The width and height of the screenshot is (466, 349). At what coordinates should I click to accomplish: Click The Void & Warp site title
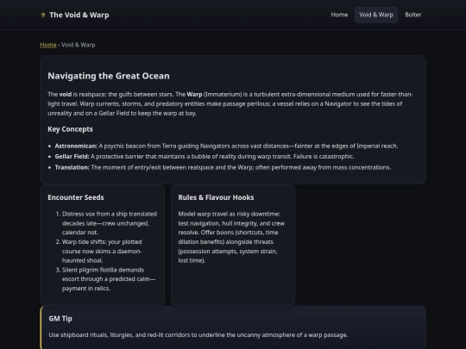79,15
